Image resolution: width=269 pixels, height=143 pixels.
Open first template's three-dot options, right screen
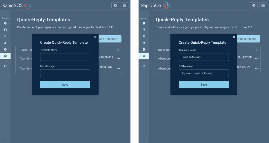coord(257,58)
